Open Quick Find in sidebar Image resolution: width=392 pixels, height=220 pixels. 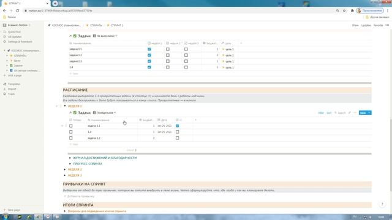point(14,32)
